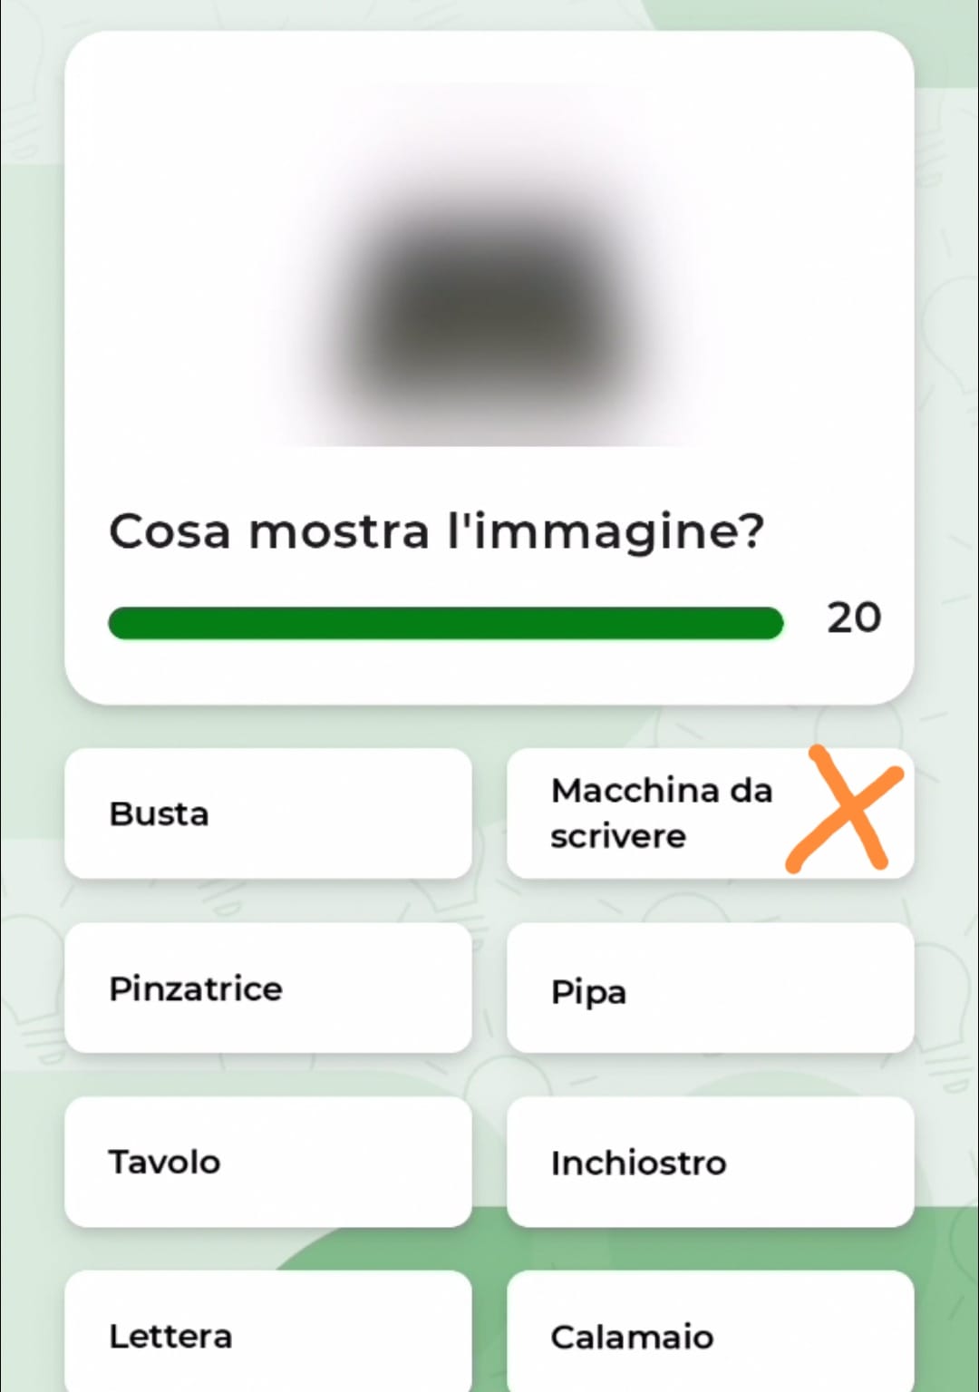Select the "Tavolo" option
The image size is (979, 1392).
pyautogui.click(x=268, y=1162)
